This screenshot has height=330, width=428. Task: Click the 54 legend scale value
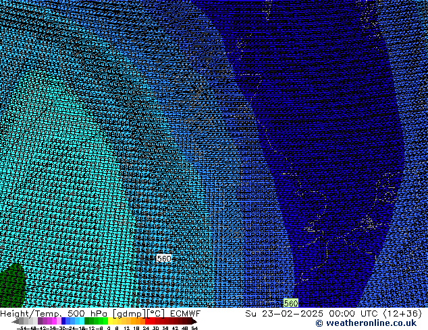194,328
